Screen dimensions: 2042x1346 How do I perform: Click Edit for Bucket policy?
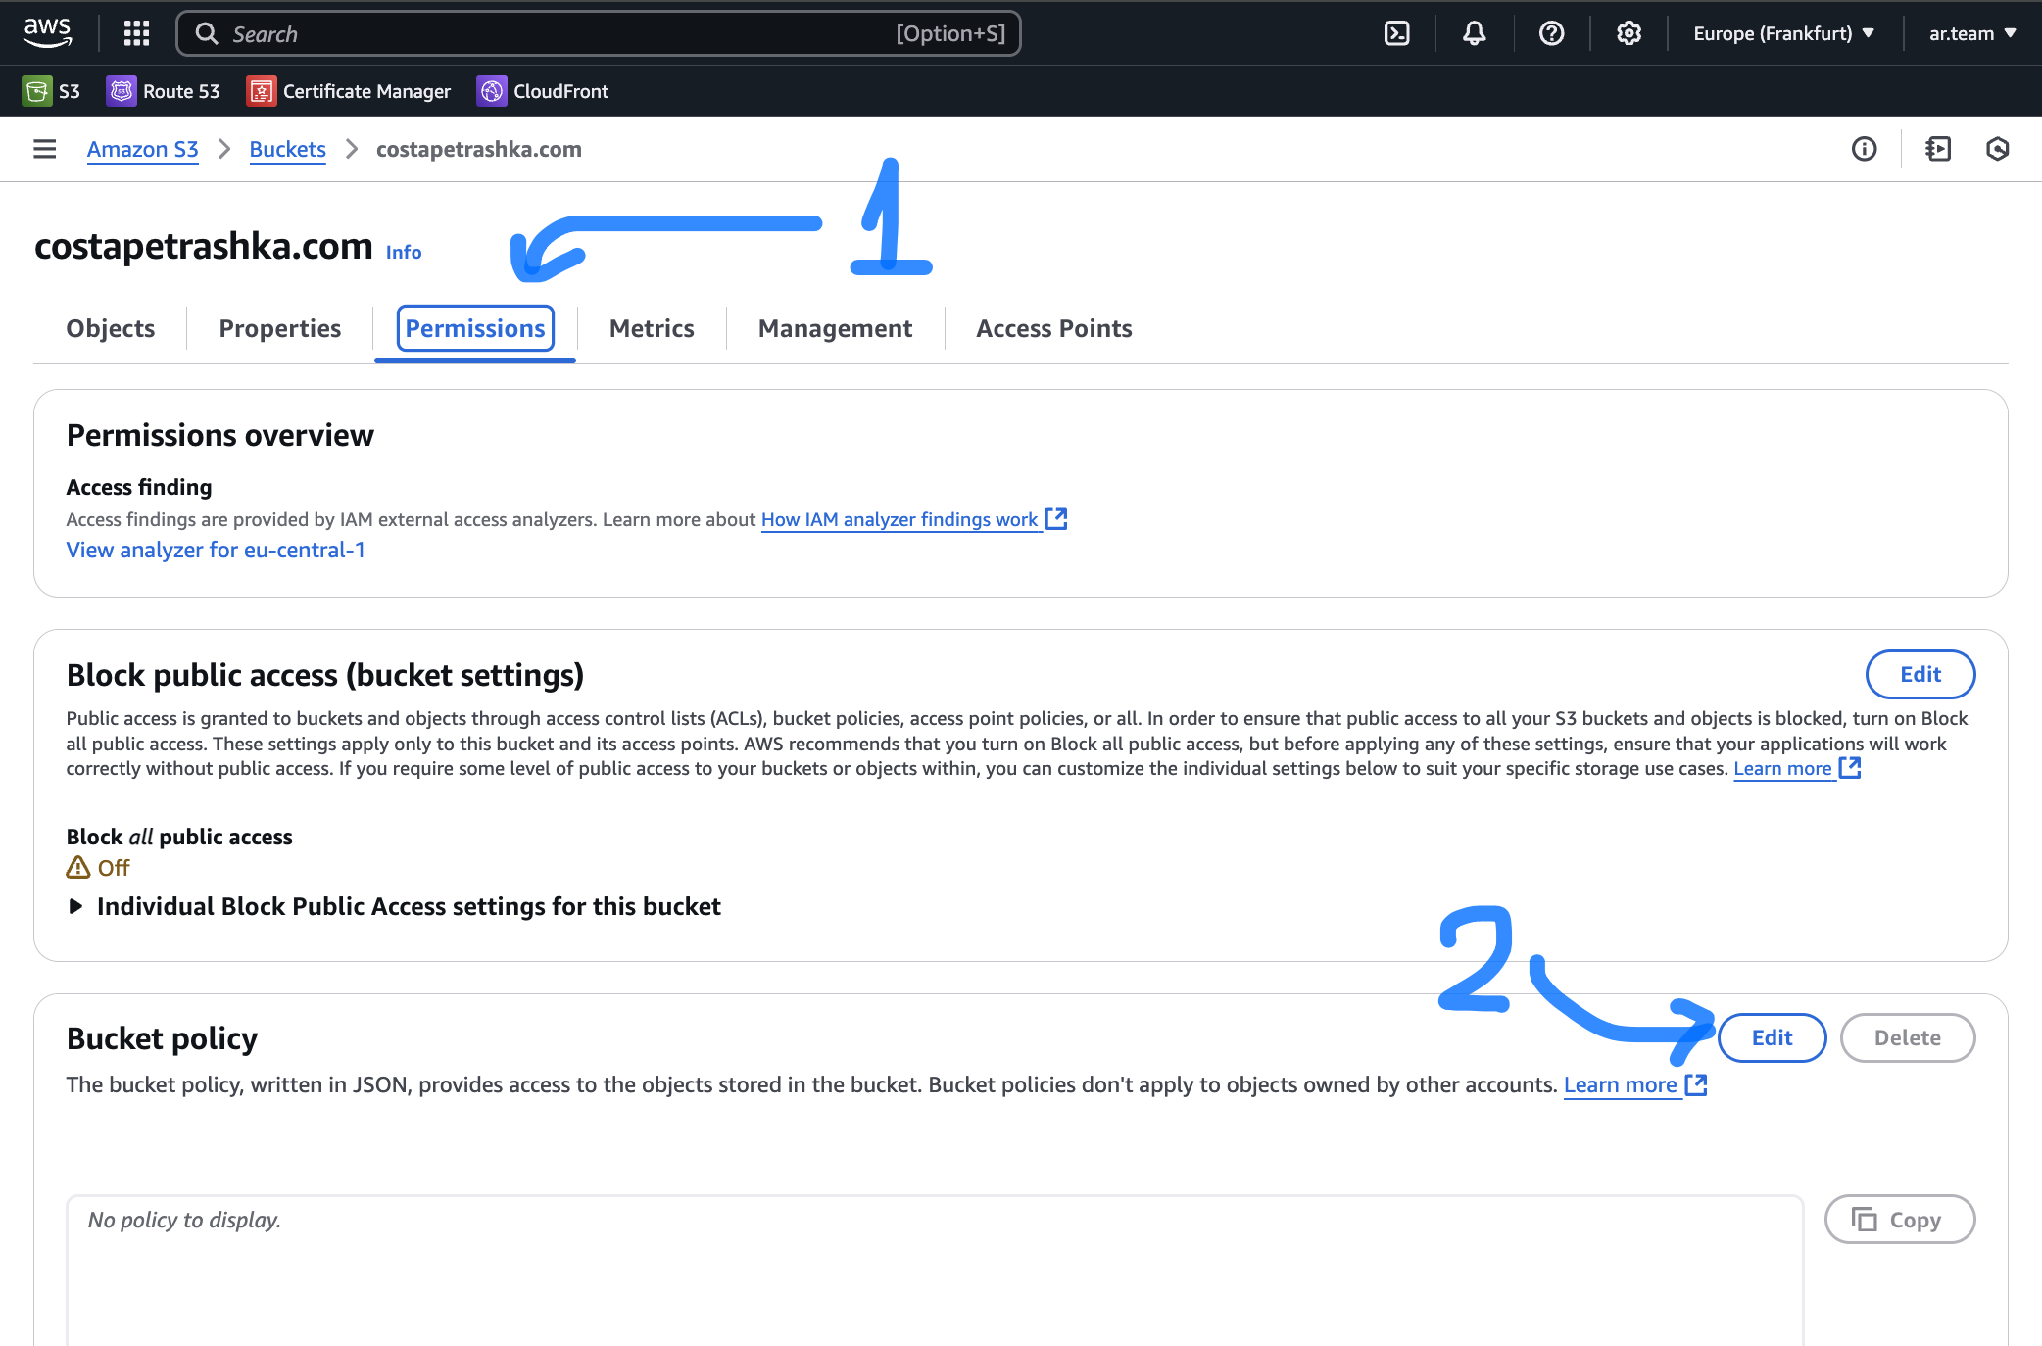1772,1037
